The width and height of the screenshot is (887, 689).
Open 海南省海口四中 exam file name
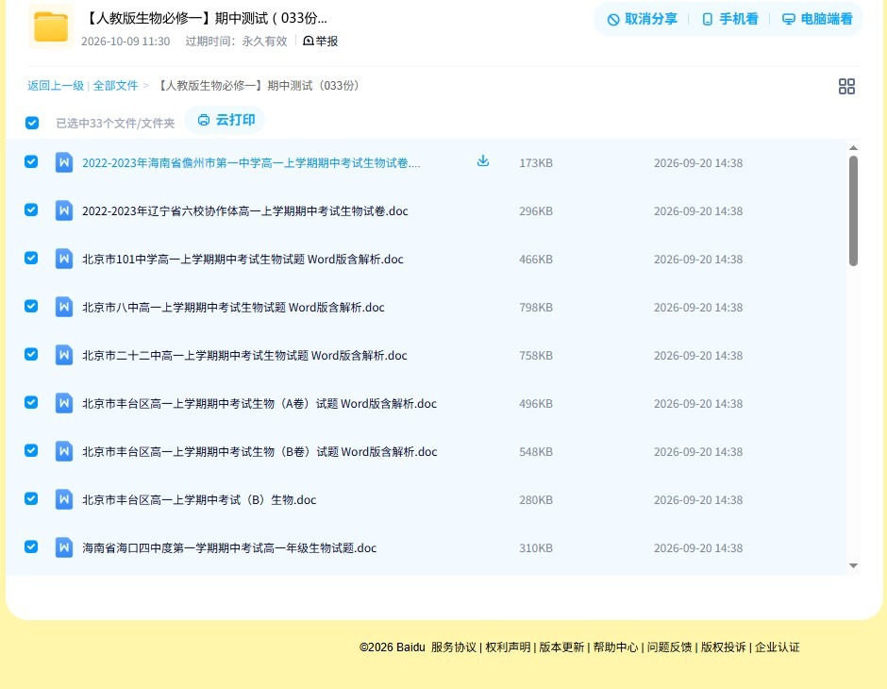pos(229,547)
